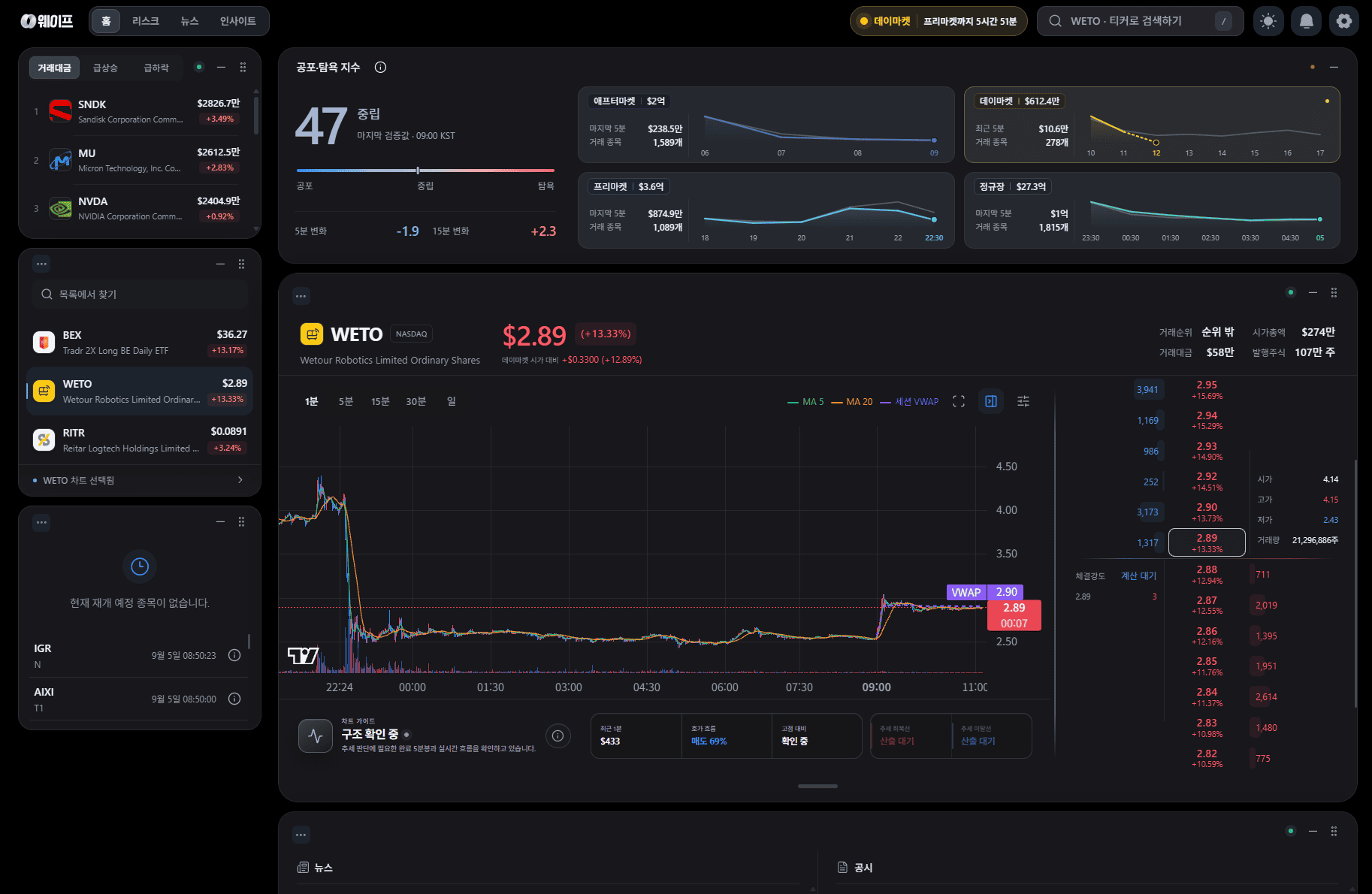
Task: Open the 프리마켓 session card
Action: point(766,210)
